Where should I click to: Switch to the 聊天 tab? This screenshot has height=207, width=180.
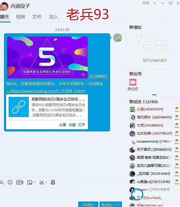pyautogui.click(x=5, y=17)
